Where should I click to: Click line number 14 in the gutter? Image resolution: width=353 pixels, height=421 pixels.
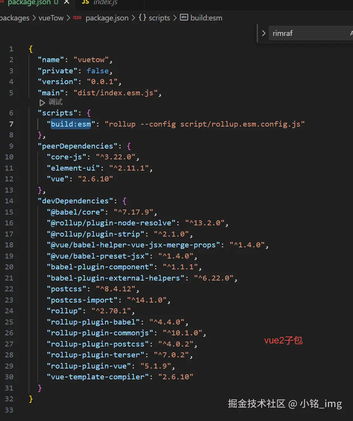coord(9,201)
